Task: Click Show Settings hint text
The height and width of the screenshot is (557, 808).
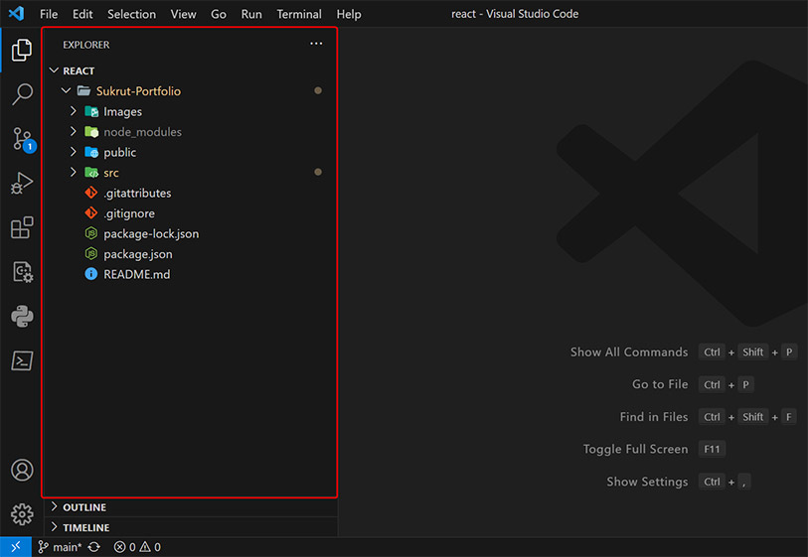Action: point(647,482)
